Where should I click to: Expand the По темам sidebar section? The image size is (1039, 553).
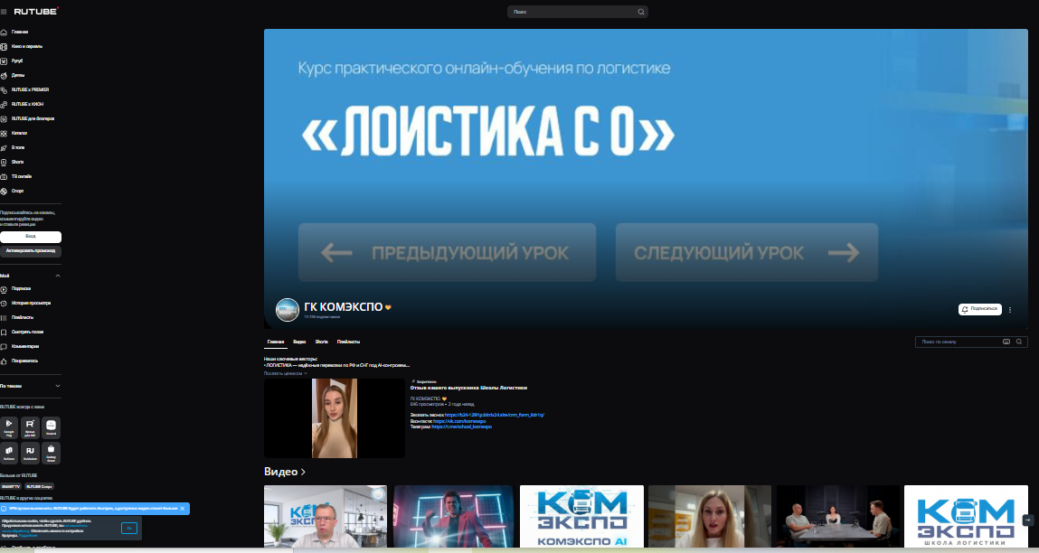58,386
